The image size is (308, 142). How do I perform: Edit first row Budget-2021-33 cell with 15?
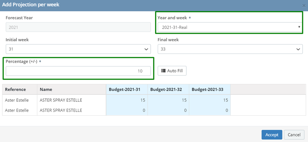210,100
